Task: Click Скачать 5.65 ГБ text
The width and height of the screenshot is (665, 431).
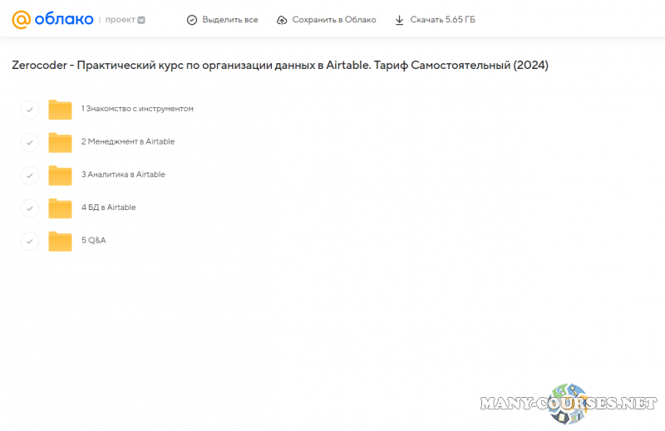Action: click(x=442, y=20)
